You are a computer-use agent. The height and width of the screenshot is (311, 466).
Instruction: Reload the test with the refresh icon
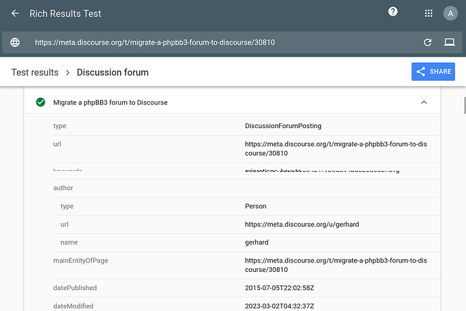(x=428, y=43)
